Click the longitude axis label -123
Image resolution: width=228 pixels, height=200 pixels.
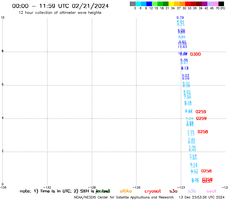(181, 187)
